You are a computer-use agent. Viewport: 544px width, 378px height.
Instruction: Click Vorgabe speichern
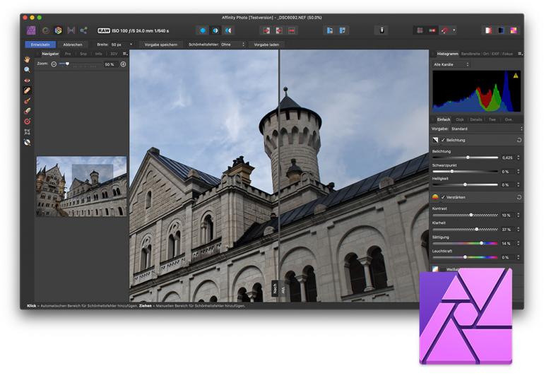point(161,45)
